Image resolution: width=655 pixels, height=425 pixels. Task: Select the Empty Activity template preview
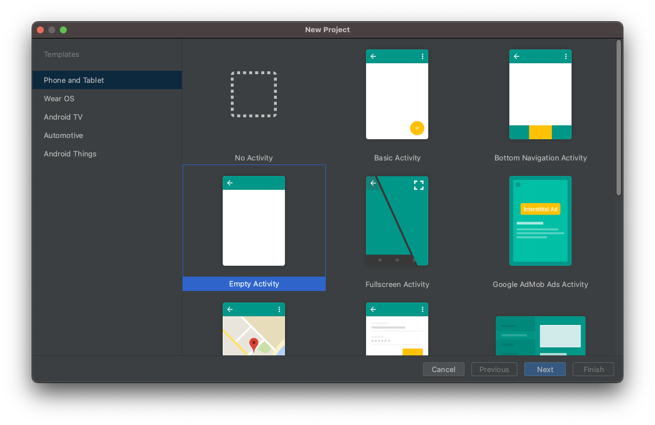(x=254, y=221)
